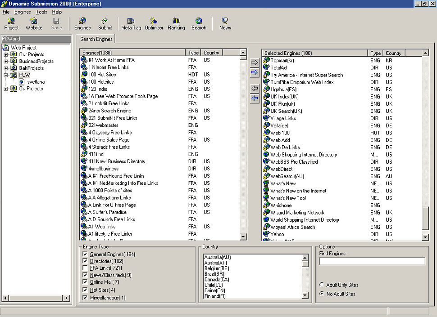Viewport: 437px width, 317px height.
Task: Sort Selected Engines by Country header
Action: (393, 53)
